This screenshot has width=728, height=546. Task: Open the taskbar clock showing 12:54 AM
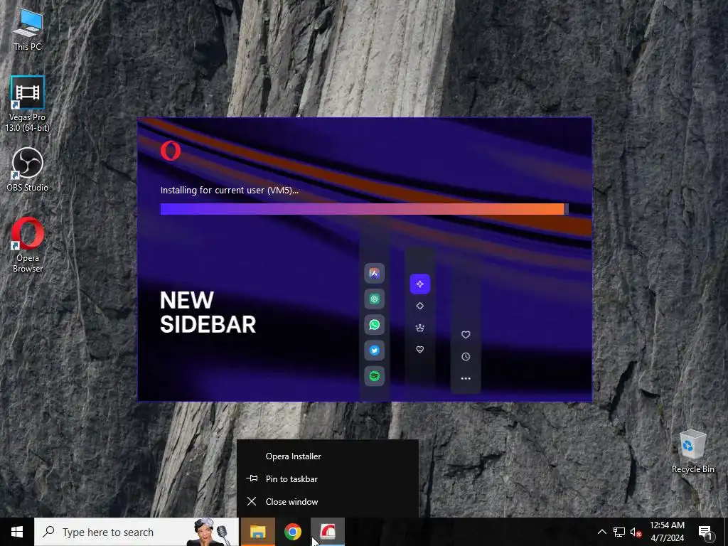667,532
